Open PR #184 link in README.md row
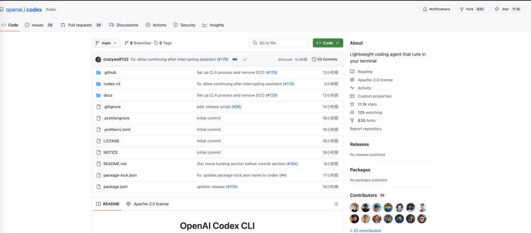531x233 pixels. 292,164
